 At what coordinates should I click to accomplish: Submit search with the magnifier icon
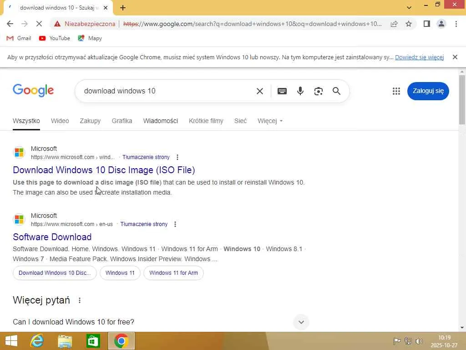tap(336, 91)
